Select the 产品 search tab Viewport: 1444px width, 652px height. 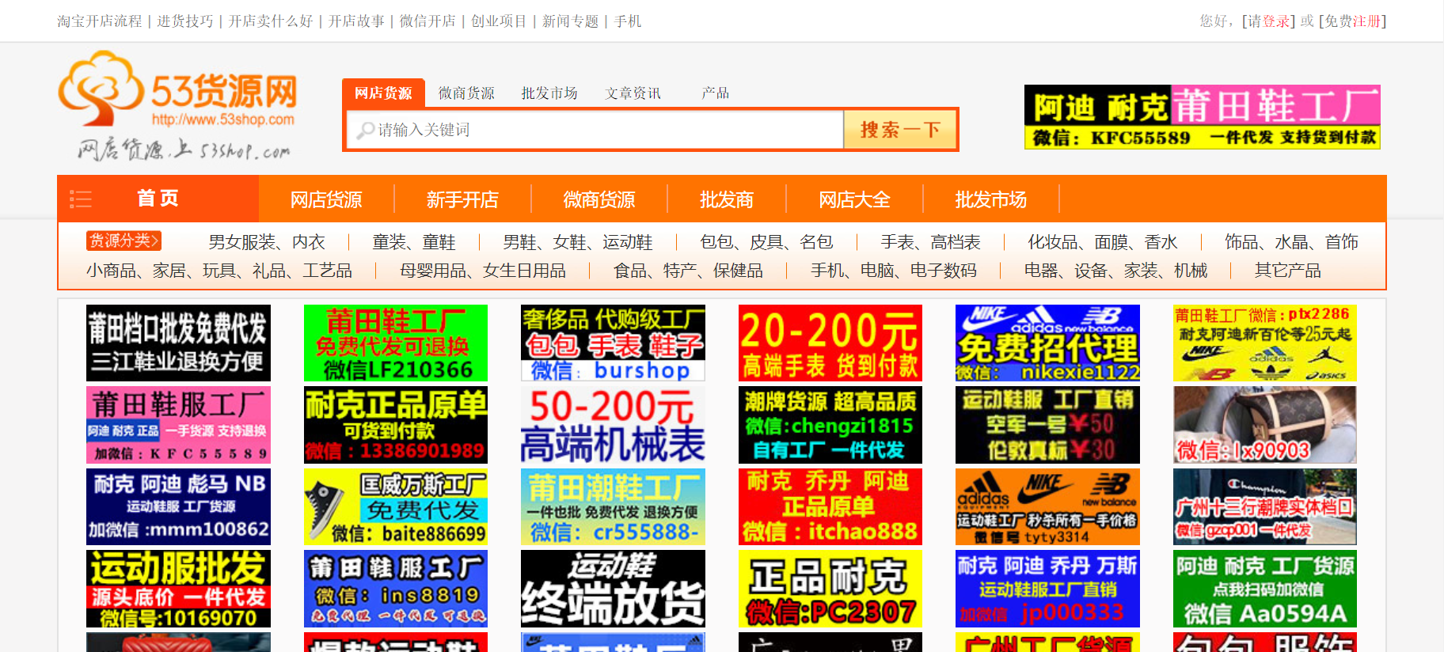click(x=715, y=93)
